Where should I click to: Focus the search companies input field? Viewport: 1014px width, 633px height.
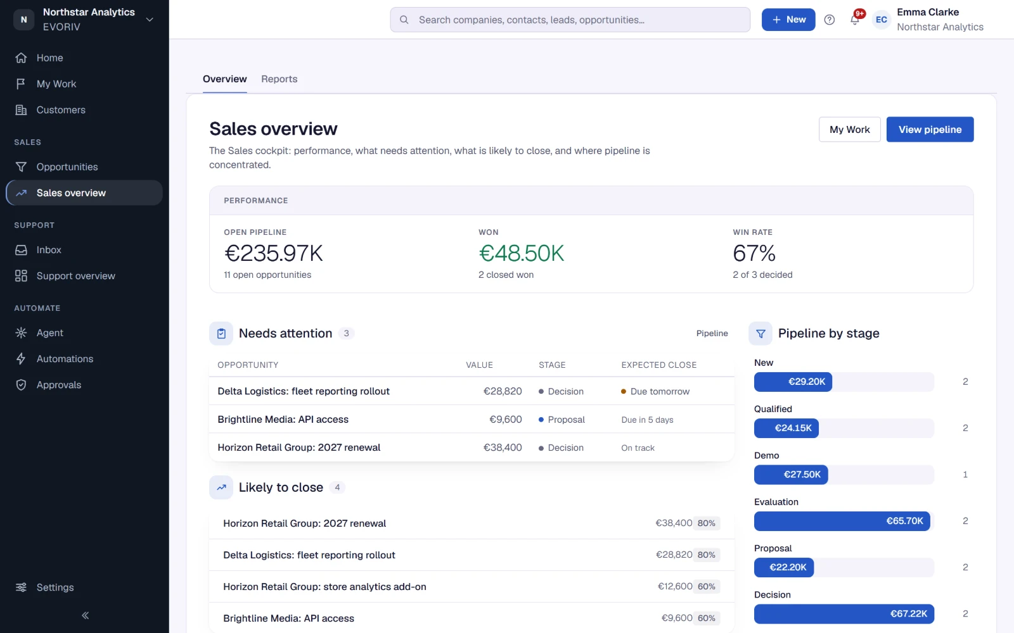570,20
